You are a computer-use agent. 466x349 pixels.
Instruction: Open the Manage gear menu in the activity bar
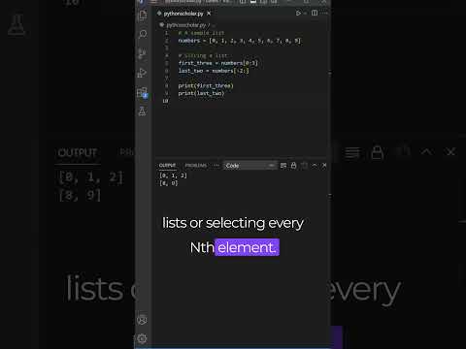click(142, 338)
